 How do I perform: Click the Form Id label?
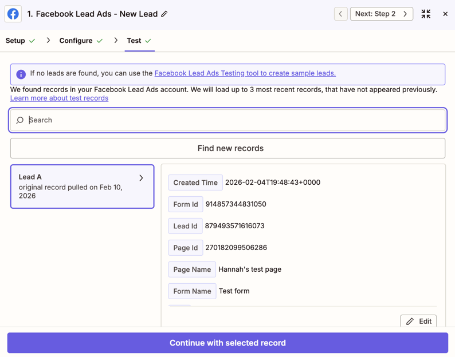click(186, 204)
